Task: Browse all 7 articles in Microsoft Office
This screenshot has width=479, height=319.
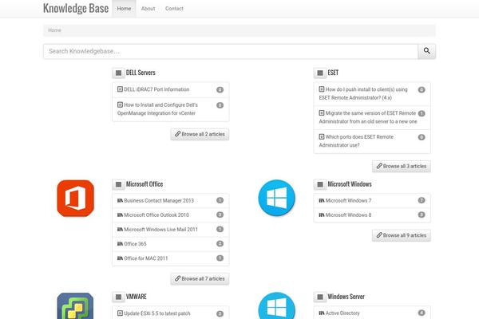Action: click(200, 278)
